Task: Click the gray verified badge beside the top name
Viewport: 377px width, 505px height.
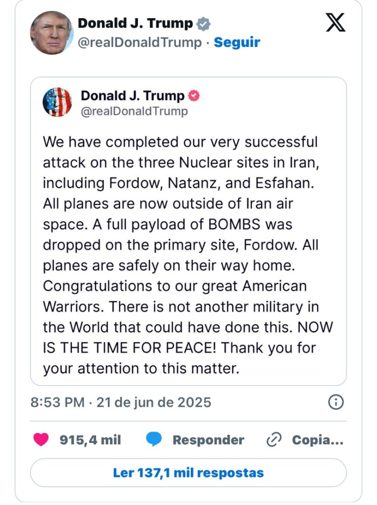Action: tap(203, 23)
